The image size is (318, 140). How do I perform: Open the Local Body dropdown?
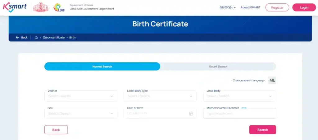click(x=239, y=96)
